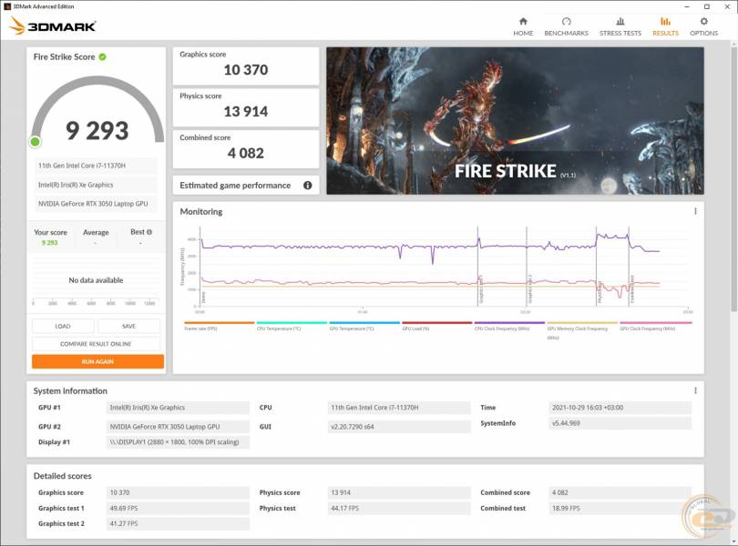Click inside the Monitoring frequency chart
Screen dimensions: 738x546
tap(443, 268)
